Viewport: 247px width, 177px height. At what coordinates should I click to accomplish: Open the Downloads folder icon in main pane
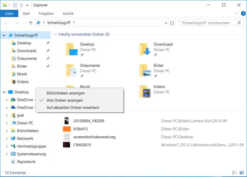click(x=145, y=49)
